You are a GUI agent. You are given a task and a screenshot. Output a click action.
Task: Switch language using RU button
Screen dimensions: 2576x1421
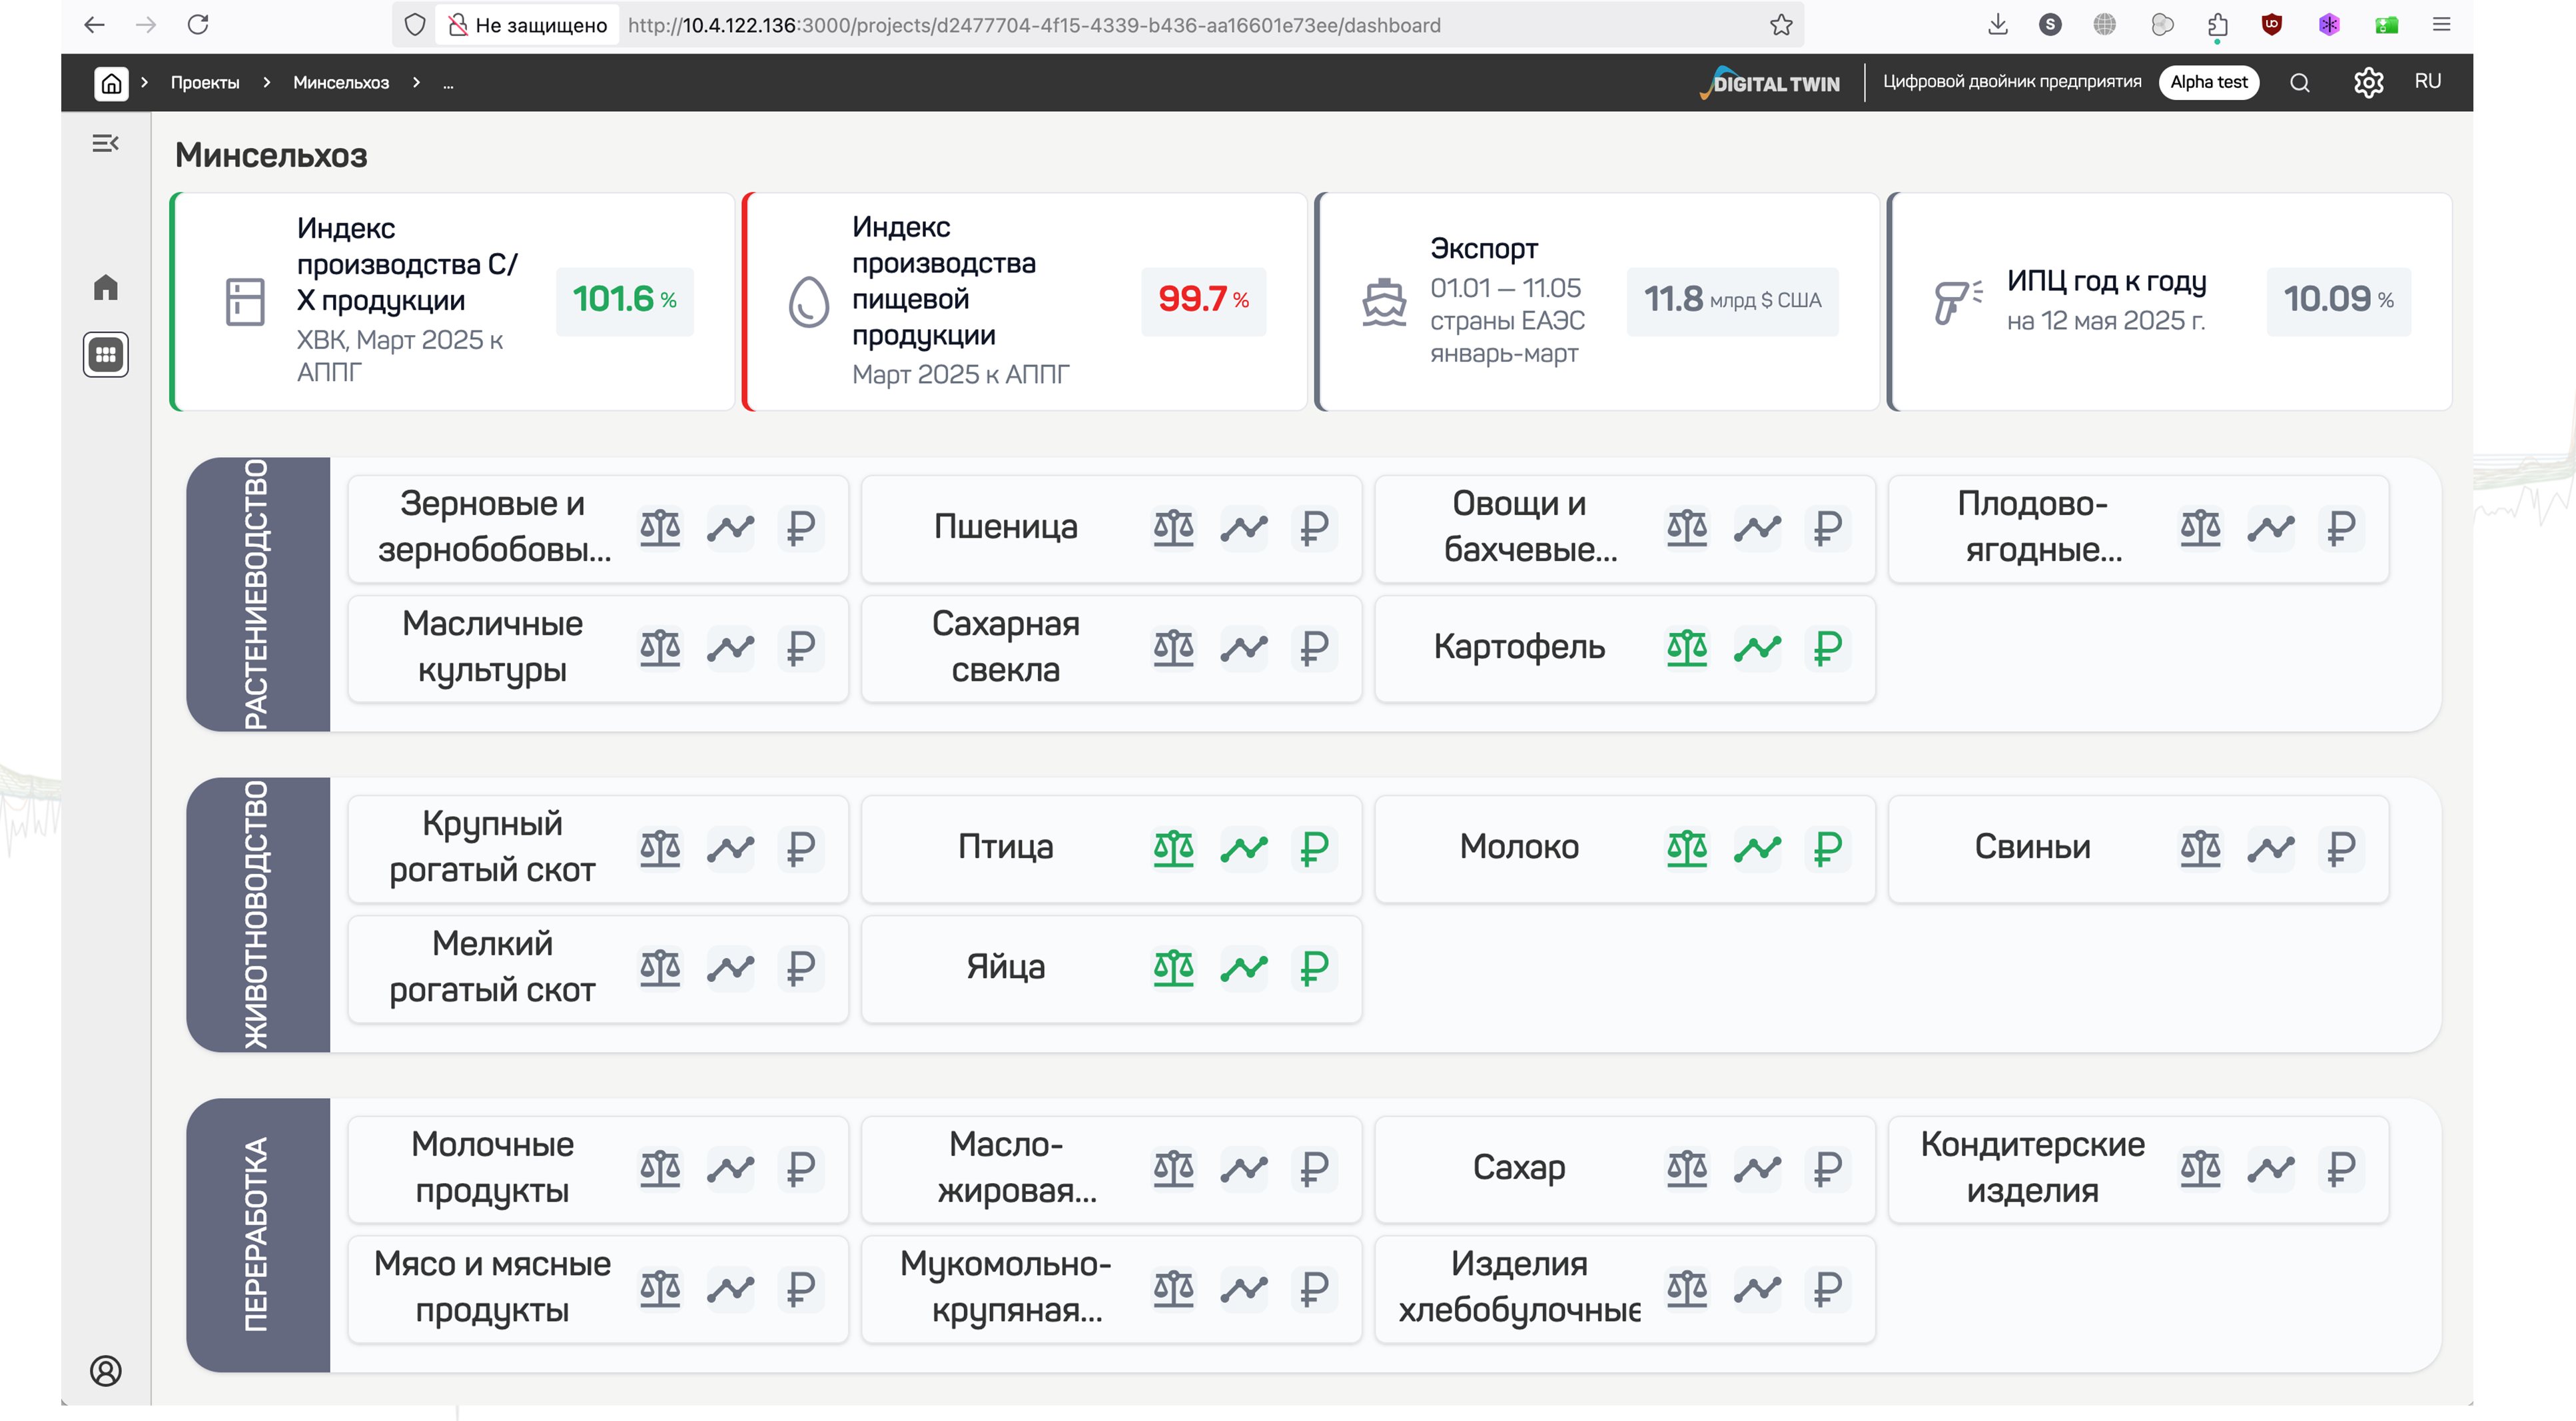pos(2427,82)
